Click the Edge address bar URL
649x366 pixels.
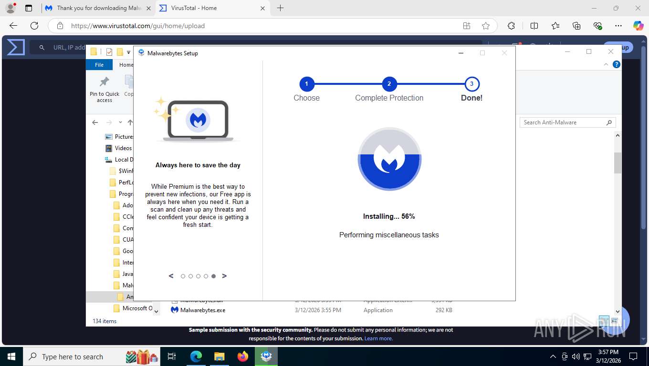tap(138, 26)
